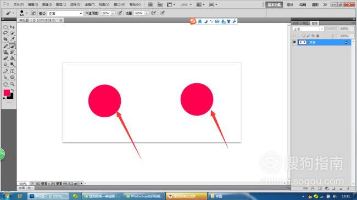
Task: Select the Ellipse shape tool
Action: 12,77
